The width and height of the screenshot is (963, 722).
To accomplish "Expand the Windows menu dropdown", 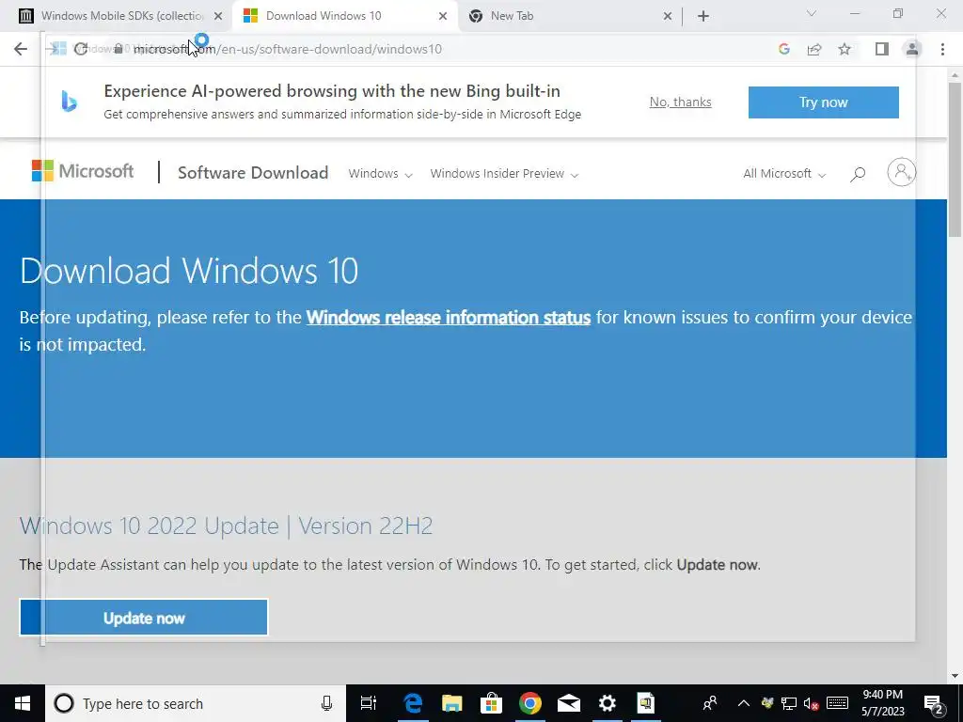I will (x=380, y=174).
